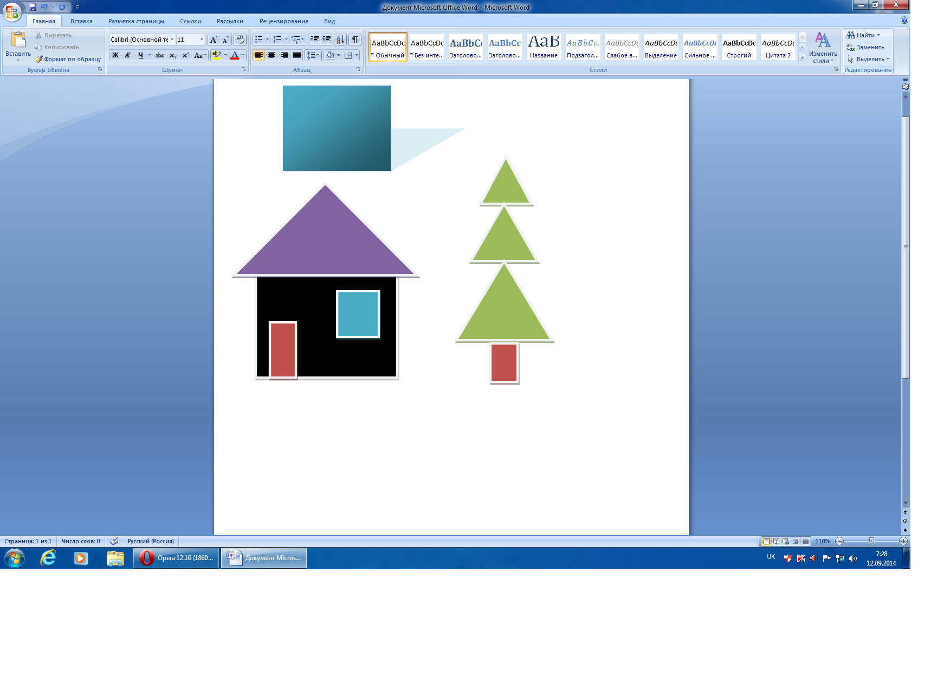Open Internet Explorer from taskbar
This screenshot has width=931, height=689.
pos(48,558)
